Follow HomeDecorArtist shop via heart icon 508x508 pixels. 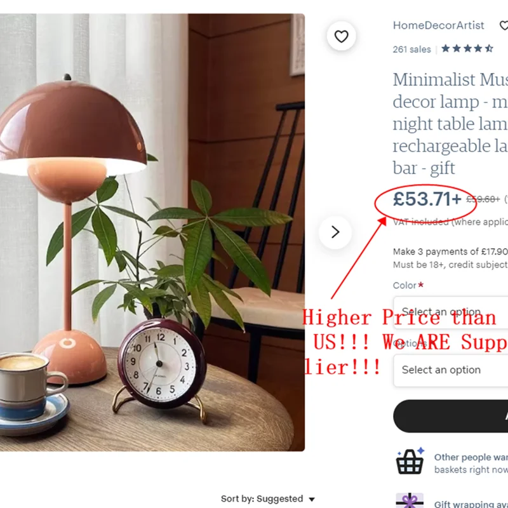(x=504, y=25)
